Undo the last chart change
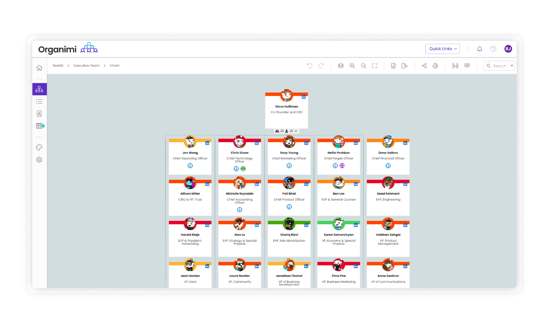Viewport: 549px width, 329px height. [x=309, y=66]
